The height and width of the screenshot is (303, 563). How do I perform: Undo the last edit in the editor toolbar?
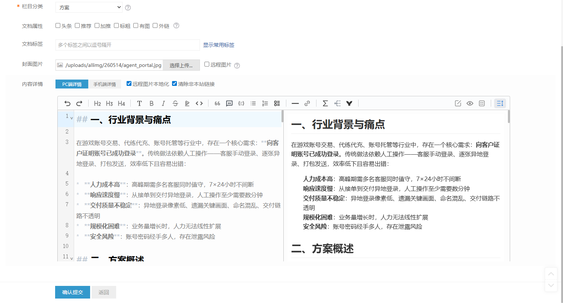(67, 103)
